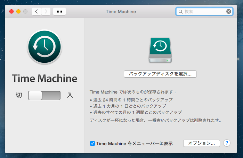Click the text ディスクが一杯になった場合

(x=117, y=120)
